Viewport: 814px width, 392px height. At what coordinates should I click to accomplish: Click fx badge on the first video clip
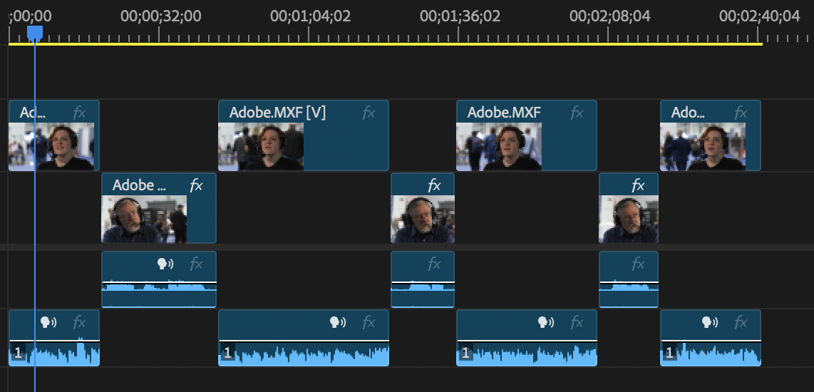pos(79,113)
